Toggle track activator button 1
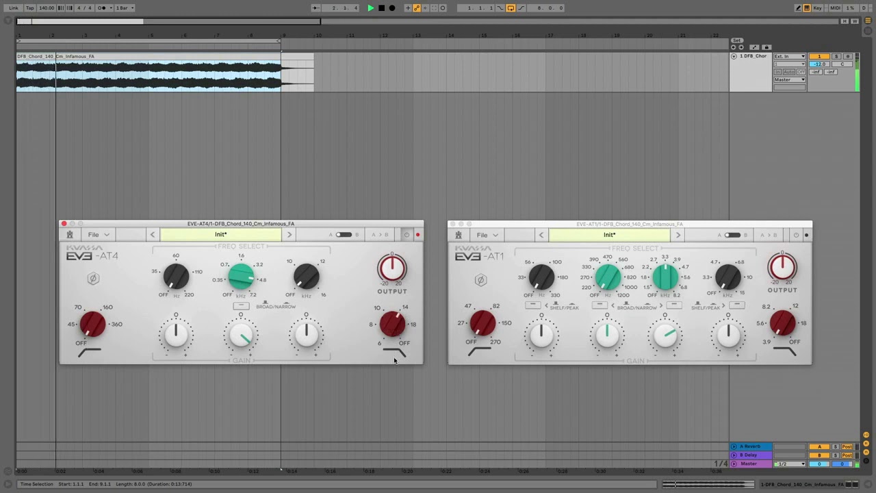The height and width of the screenshot is (493, 876). [x=819, y=56]
